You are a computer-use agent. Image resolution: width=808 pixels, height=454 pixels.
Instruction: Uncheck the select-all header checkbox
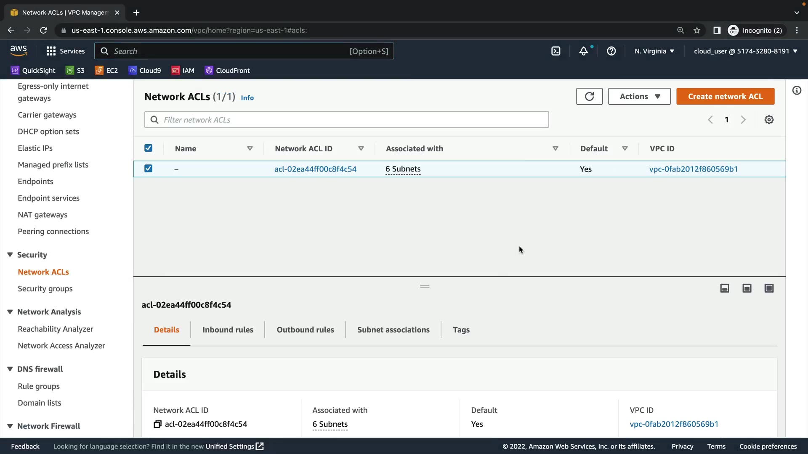click(x=148, y=148)
